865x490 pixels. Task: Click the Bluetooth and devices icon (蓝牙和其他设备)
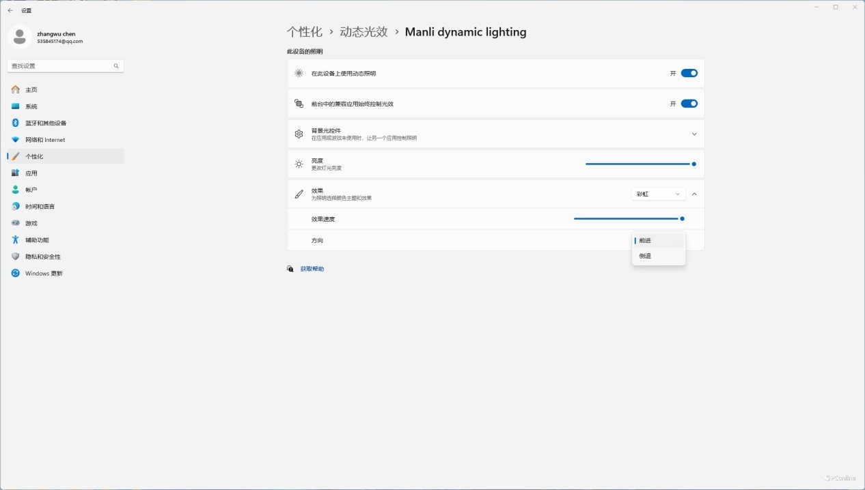(15, 123)
